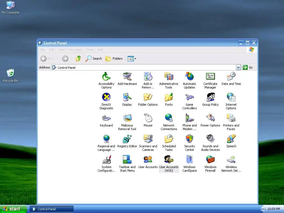284x213 pixels.
Task: Select Scanners and Cameras icon
Action: [148, 143]
